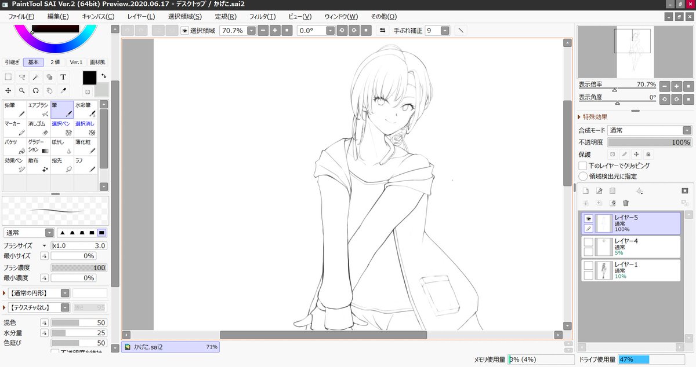Open the 合成モード blend mode dropdown
696x367 pixels.
(x=687, y=130)
